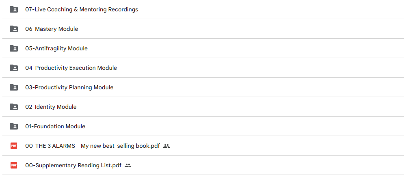Viewport: 404px width, 175px height.
Task: Click the shared folder icon beside 06-Mastery Module
Action: pyautogui.click(x=14, y=29)
